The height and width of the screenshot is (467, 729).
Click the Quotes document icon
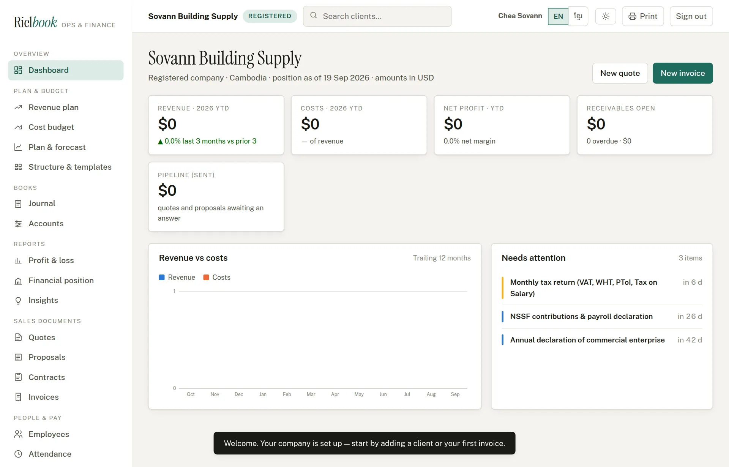[x=18, y=338]
